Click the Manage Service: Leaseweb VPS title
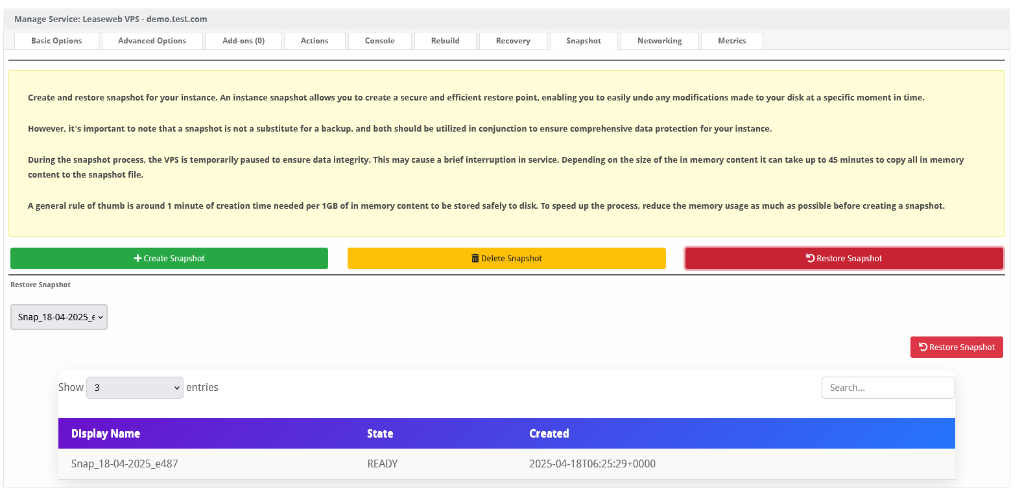Screen dimensions: 1022x494 tap(111, 19)
